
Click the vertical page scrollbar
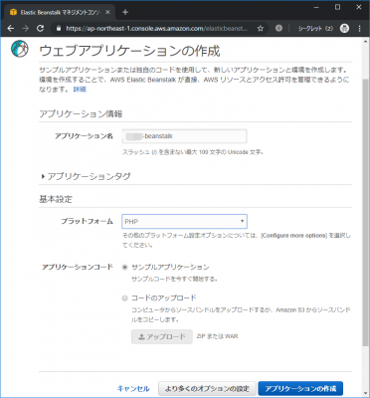[x=365, y=212]
